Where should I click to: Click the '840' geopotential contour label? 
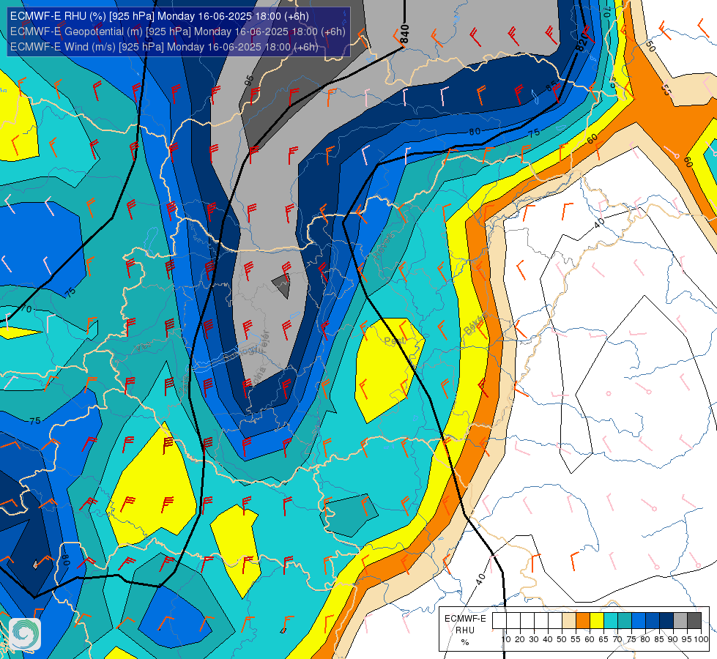(x=404, y=34)
